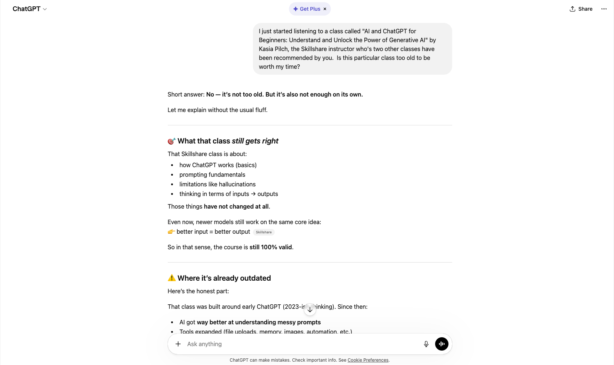
Task: Open the Share conversation dialog
Action: (581, 9)
